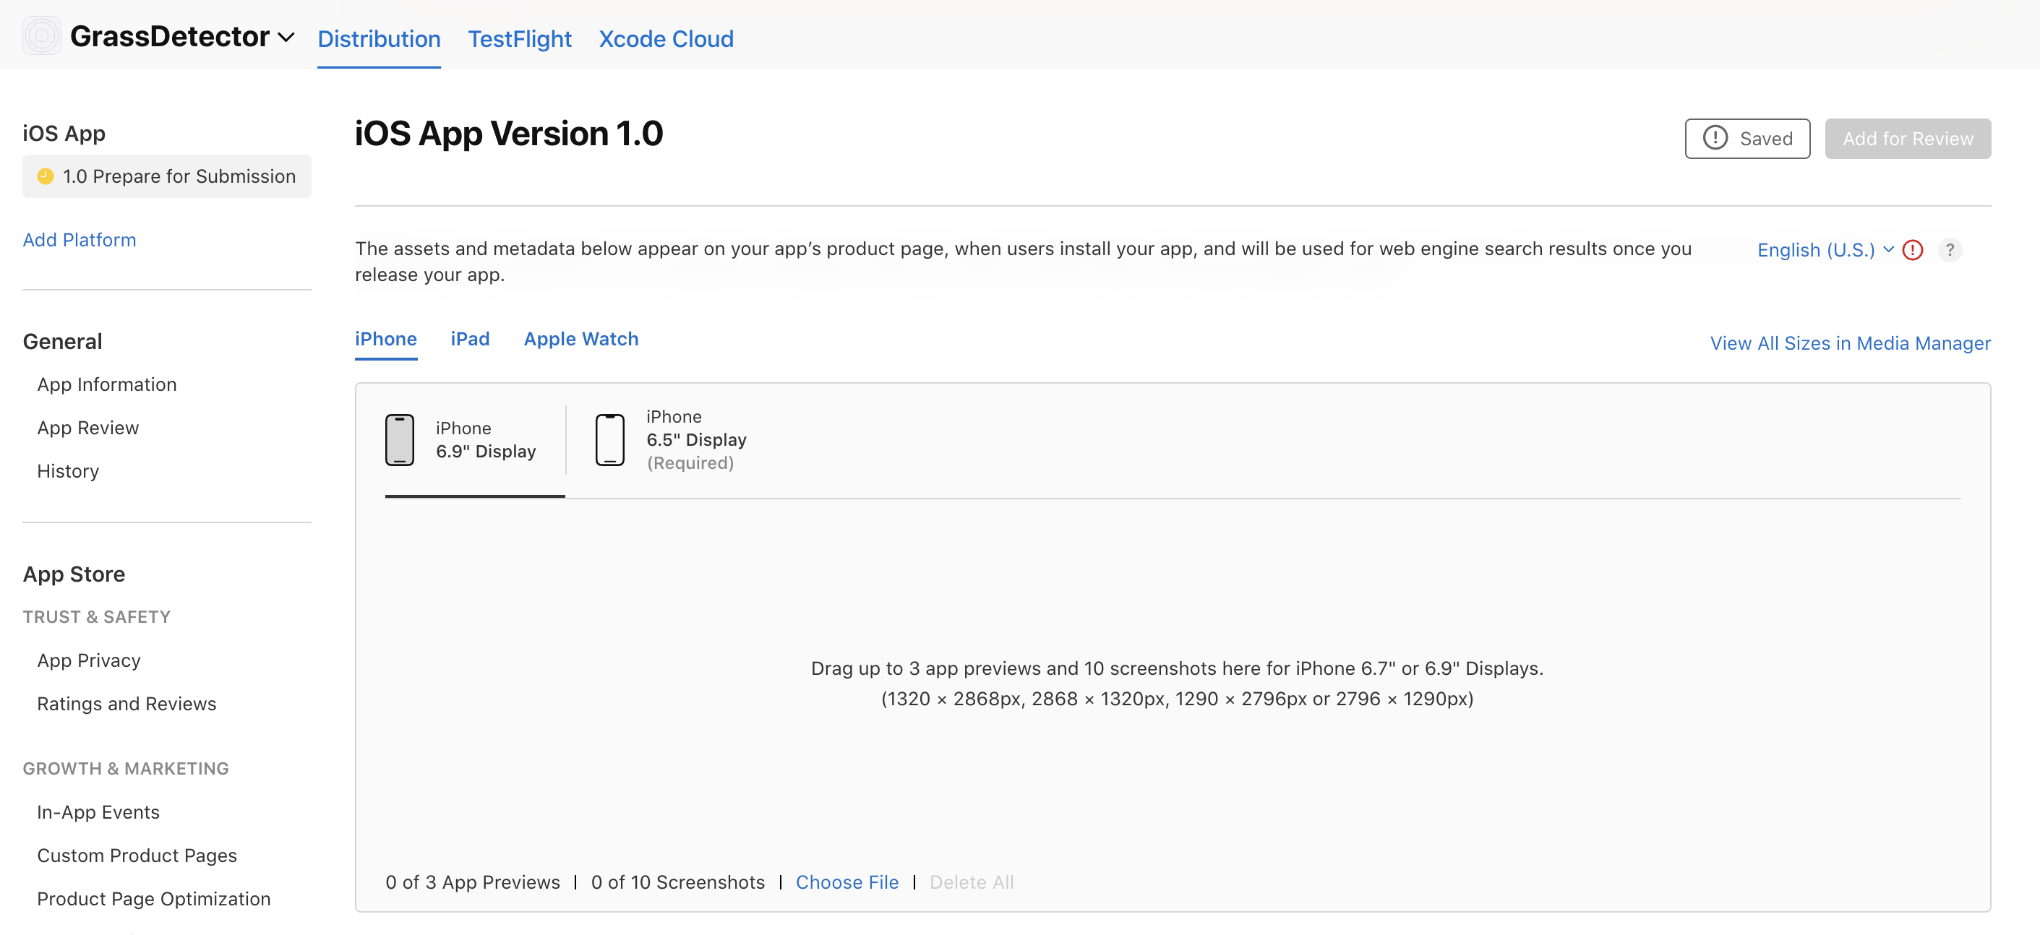This screenshot has width=2040, height=935.
Task: Switch to the TestFlight tab
Action: 520,39
